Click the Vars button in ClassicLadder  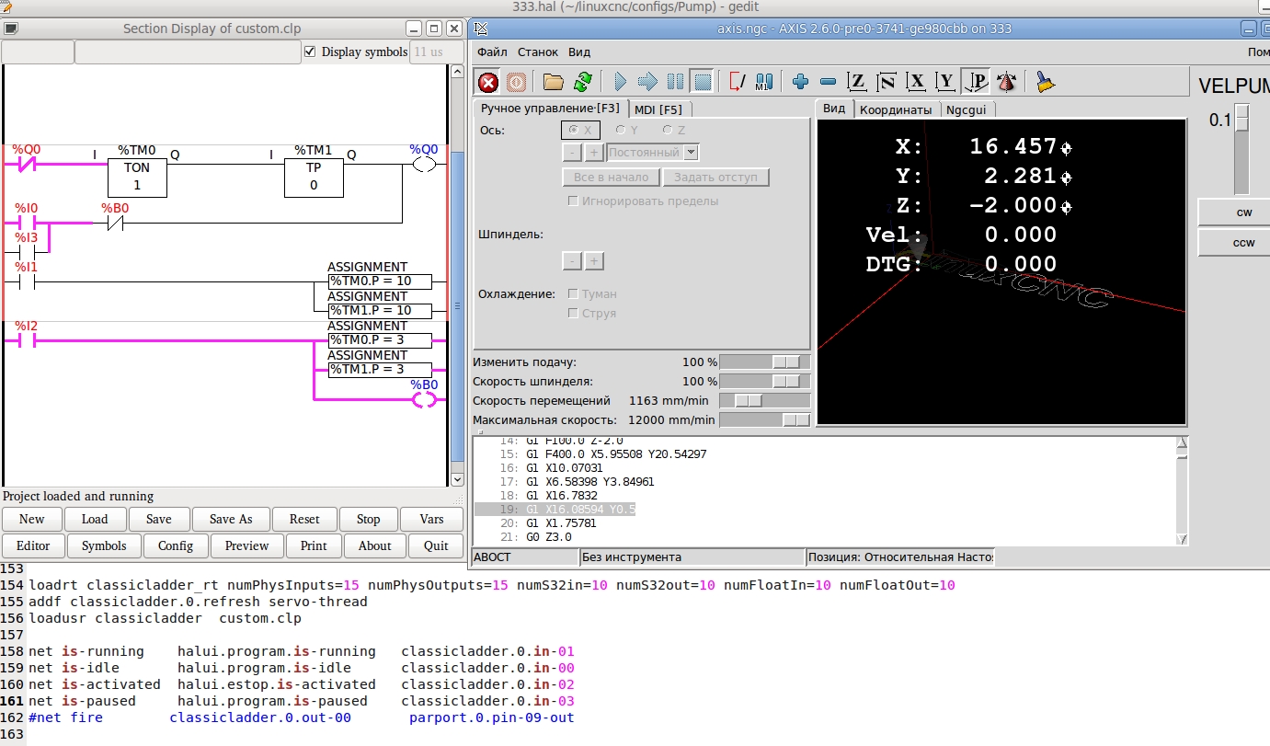pos(431,519)
